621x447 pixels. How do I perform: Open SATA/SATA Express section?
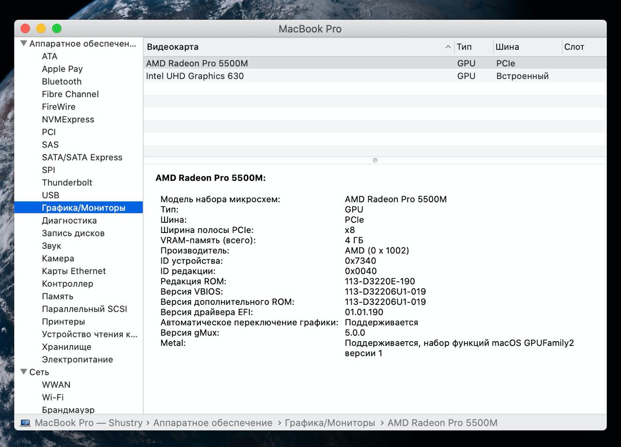[x=82, y=157]
